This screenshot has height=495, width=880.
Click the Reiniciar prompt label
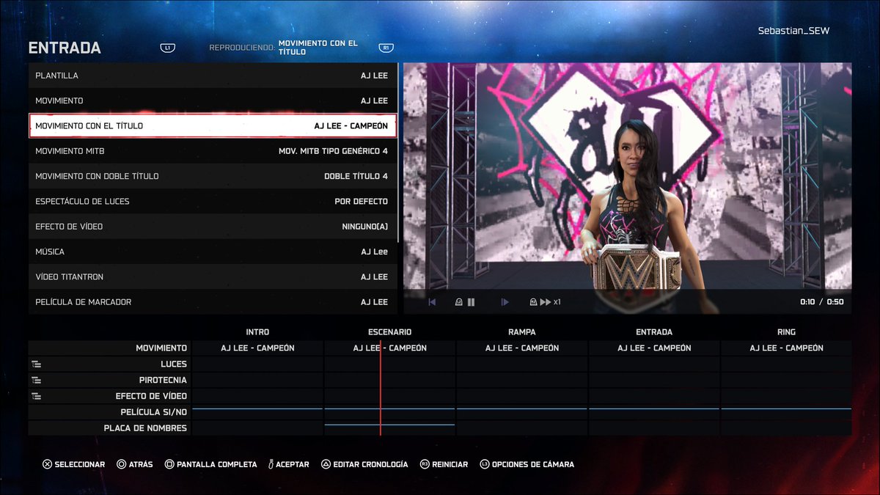[x=450, y=464]
